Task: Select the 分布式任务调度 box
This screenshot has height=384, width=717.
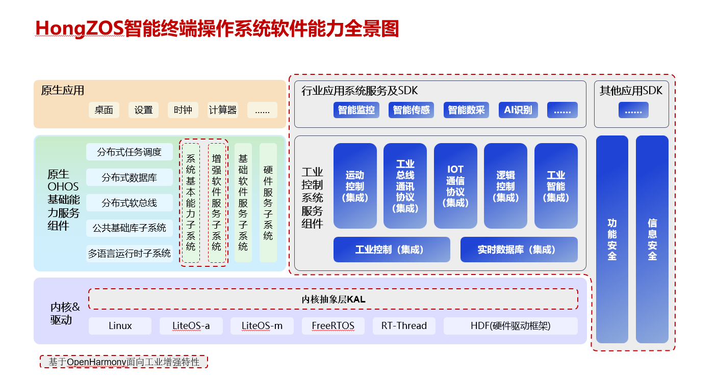Action: tap(130, 152)
